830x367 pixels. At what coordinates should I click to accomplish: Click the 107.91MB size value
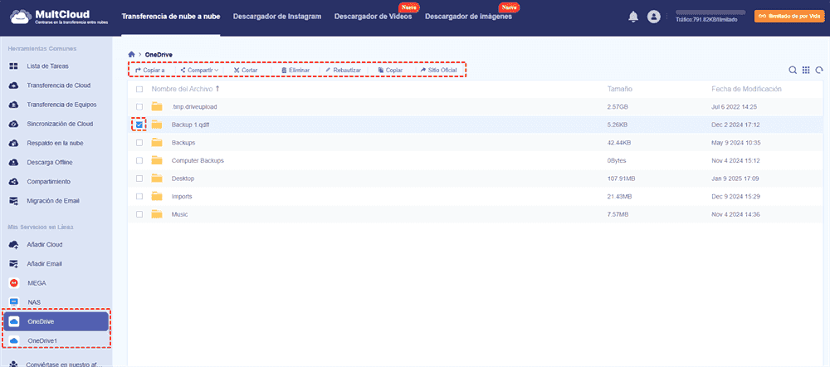point(621,179)
